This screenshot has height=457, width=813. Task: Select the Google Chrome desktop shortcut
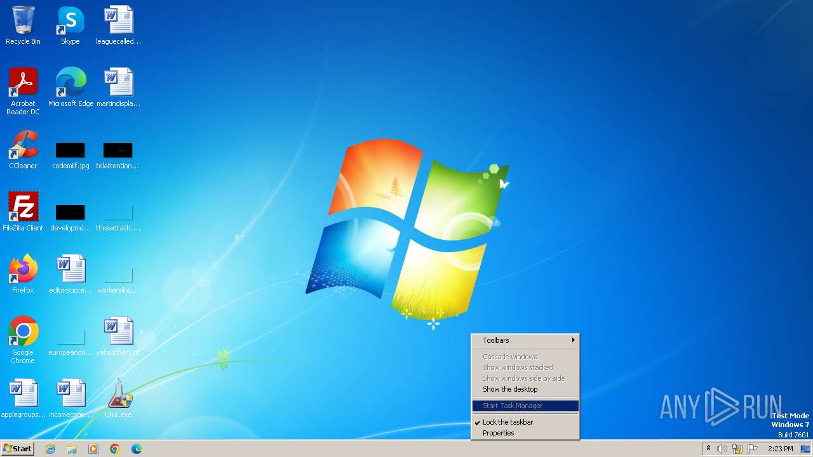click(23, 340)
